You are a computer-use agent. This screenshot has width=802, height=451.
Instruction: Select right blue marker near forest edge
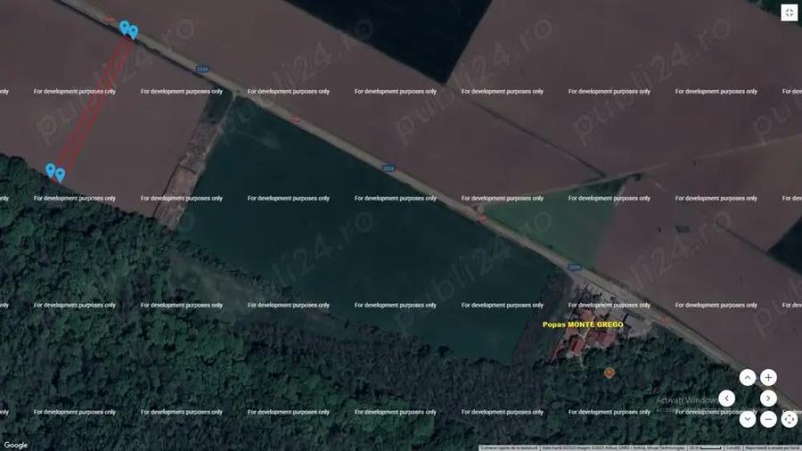(x=60, y=174)
